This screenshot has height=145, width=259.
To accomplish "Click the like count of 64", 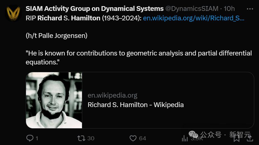I will pos(142,138).
